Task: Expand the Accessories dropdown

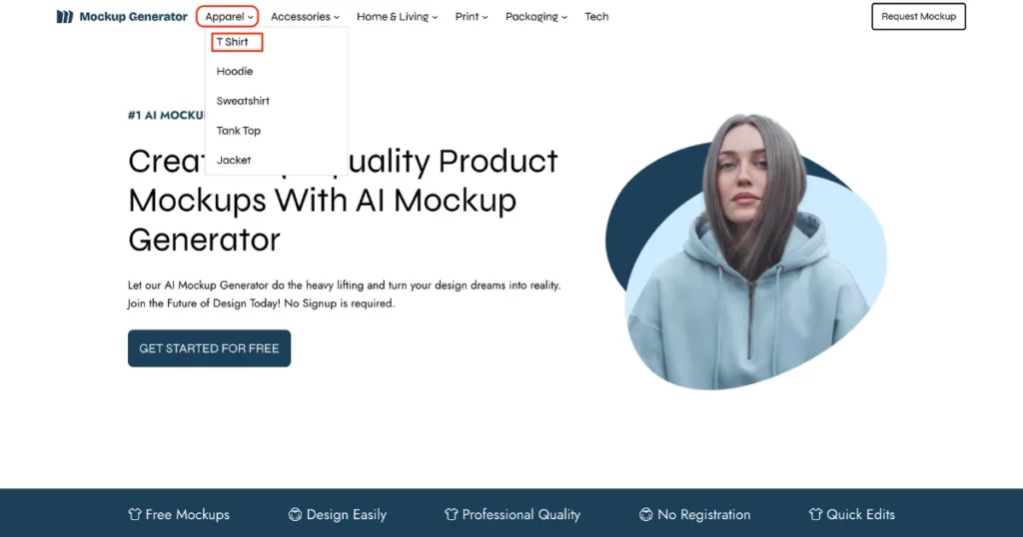Action: (x=305, y=16)
